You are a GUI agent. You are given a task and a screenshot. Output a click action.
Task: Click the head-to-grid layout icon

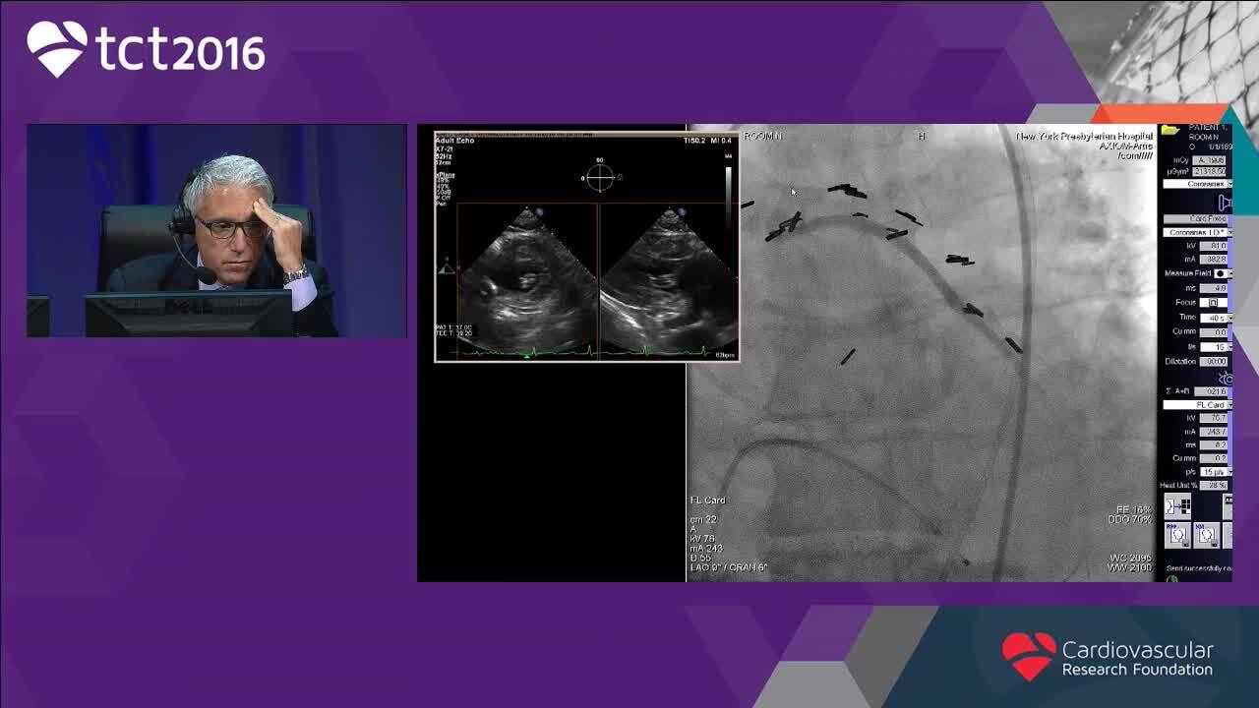coord(1177,505)
